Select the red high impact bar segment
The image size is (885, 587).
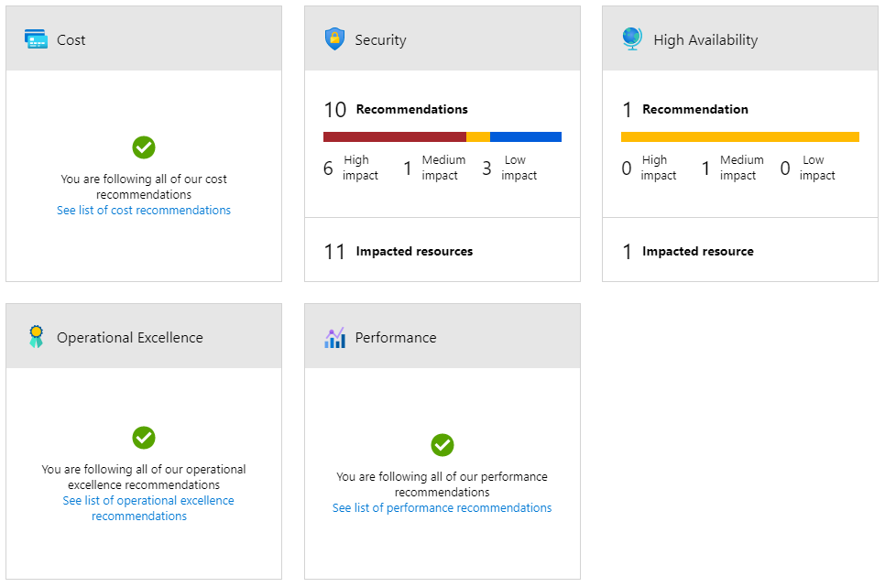(395, 136)
